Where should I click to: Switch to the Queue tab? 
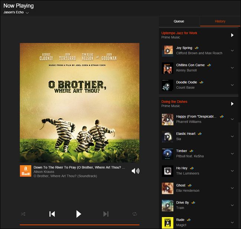pyautogui.click(x=179, y=21)
